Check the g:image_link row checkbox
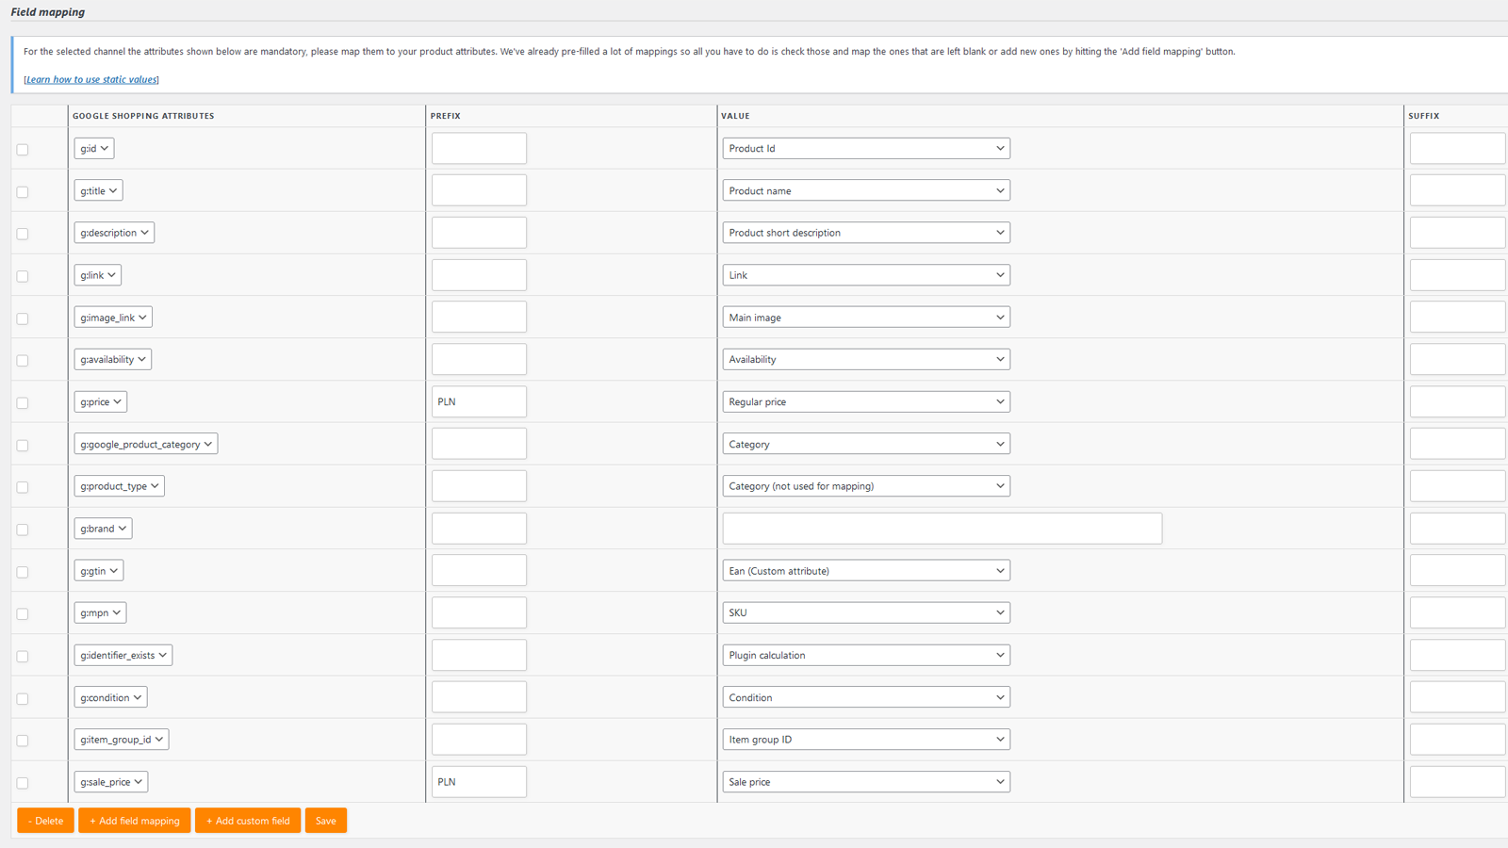The image size is (1508, 848). pos(23,318)
